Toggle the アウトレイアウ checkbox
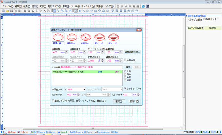The image size is (222, 135). 125,89
